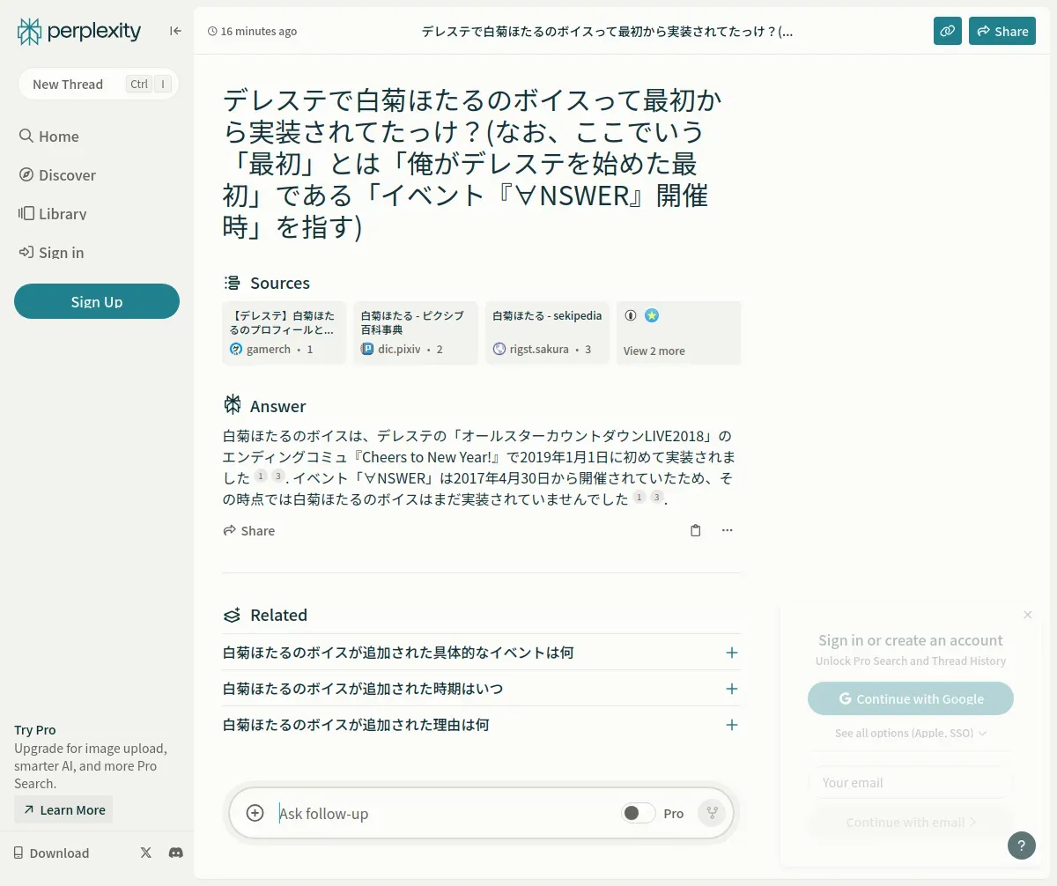
Task: Focus the Ask follow-up field
Action: click(x=445, y=813)
